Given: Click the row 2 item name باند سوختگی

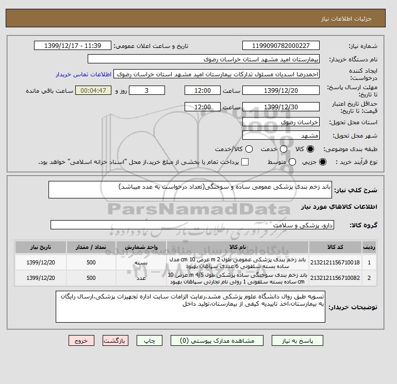Looking at the screenshot, I should coord(238,278).
